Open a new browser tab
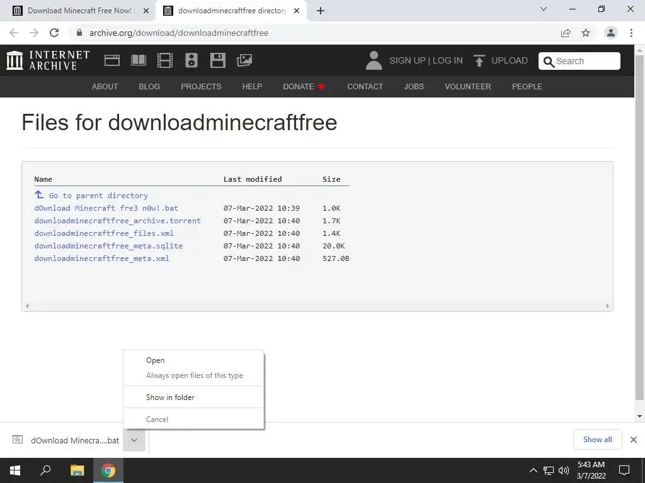This screenshot has height=483, width=645. click(321, 11)
